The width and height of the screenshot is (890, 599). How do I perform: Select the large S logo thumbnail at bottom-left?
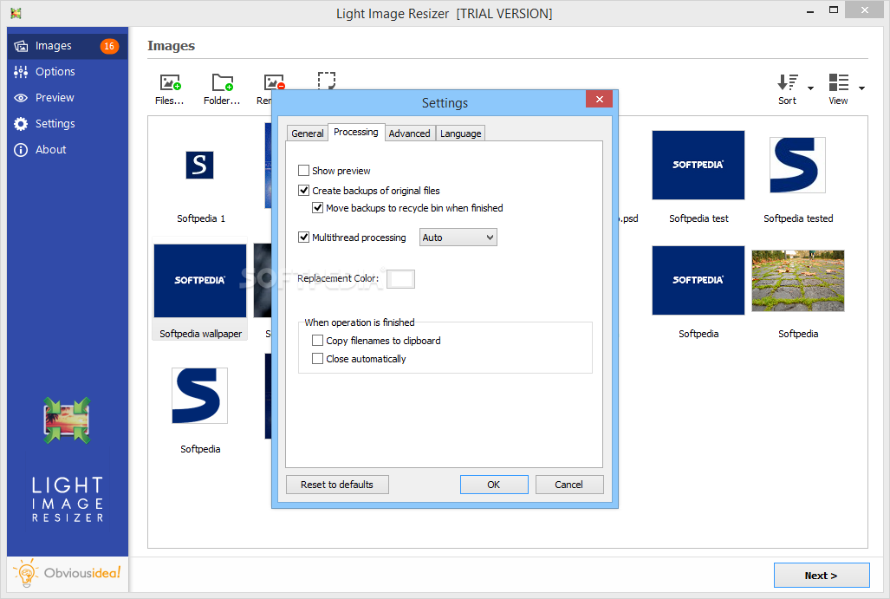(x=200, y=396)
